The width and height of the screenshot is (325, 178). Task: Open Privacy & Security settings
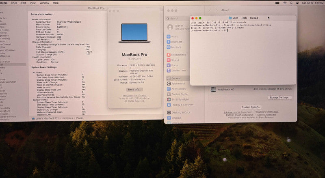coord(180,105)
